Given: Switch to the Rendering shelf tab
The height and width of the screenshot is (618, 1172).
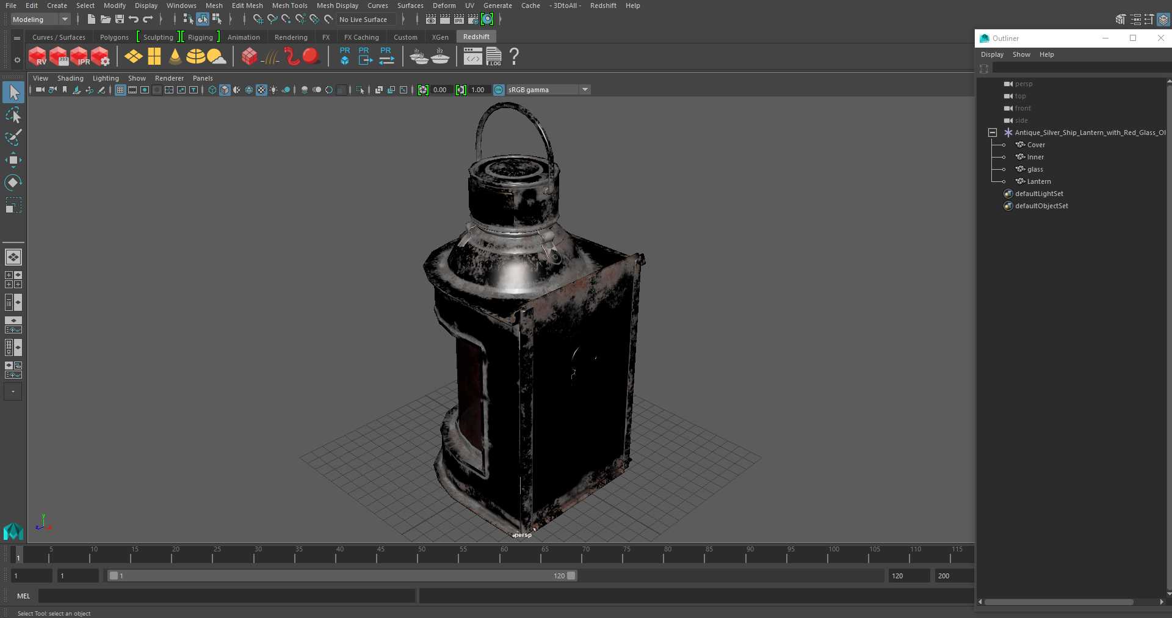Looking at the screenshot, I should tap(291, 37).
